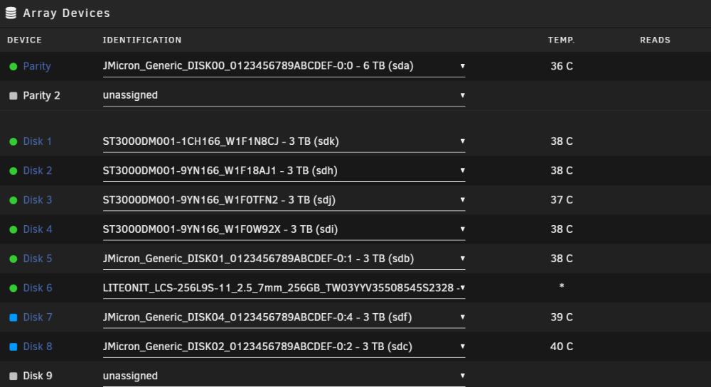Click Disk 1 temperature value 38 C
The width and height of the screenshot is (711, 387).
pyautogui.click(x=562, y=141)
